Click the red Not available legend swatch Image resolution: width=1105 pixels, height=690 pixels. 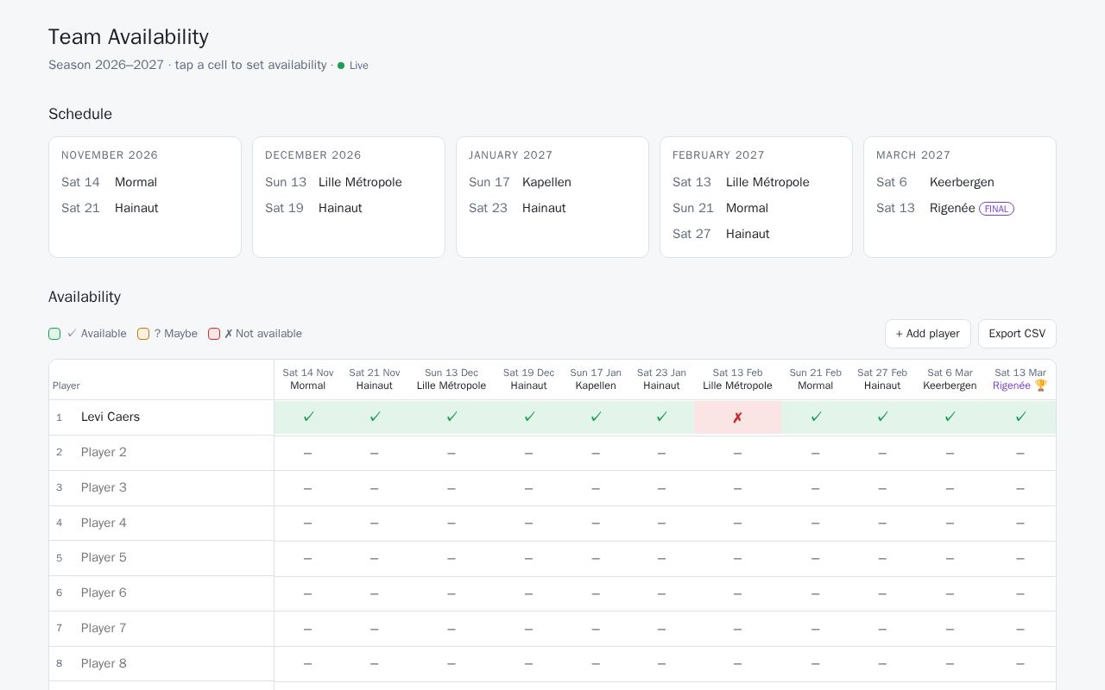[214, 334]
